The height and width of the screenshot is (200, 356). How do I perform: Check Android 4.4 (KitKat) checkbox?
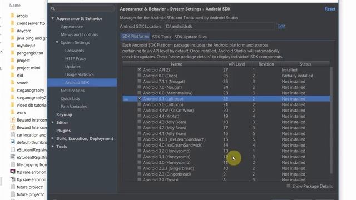140,116
